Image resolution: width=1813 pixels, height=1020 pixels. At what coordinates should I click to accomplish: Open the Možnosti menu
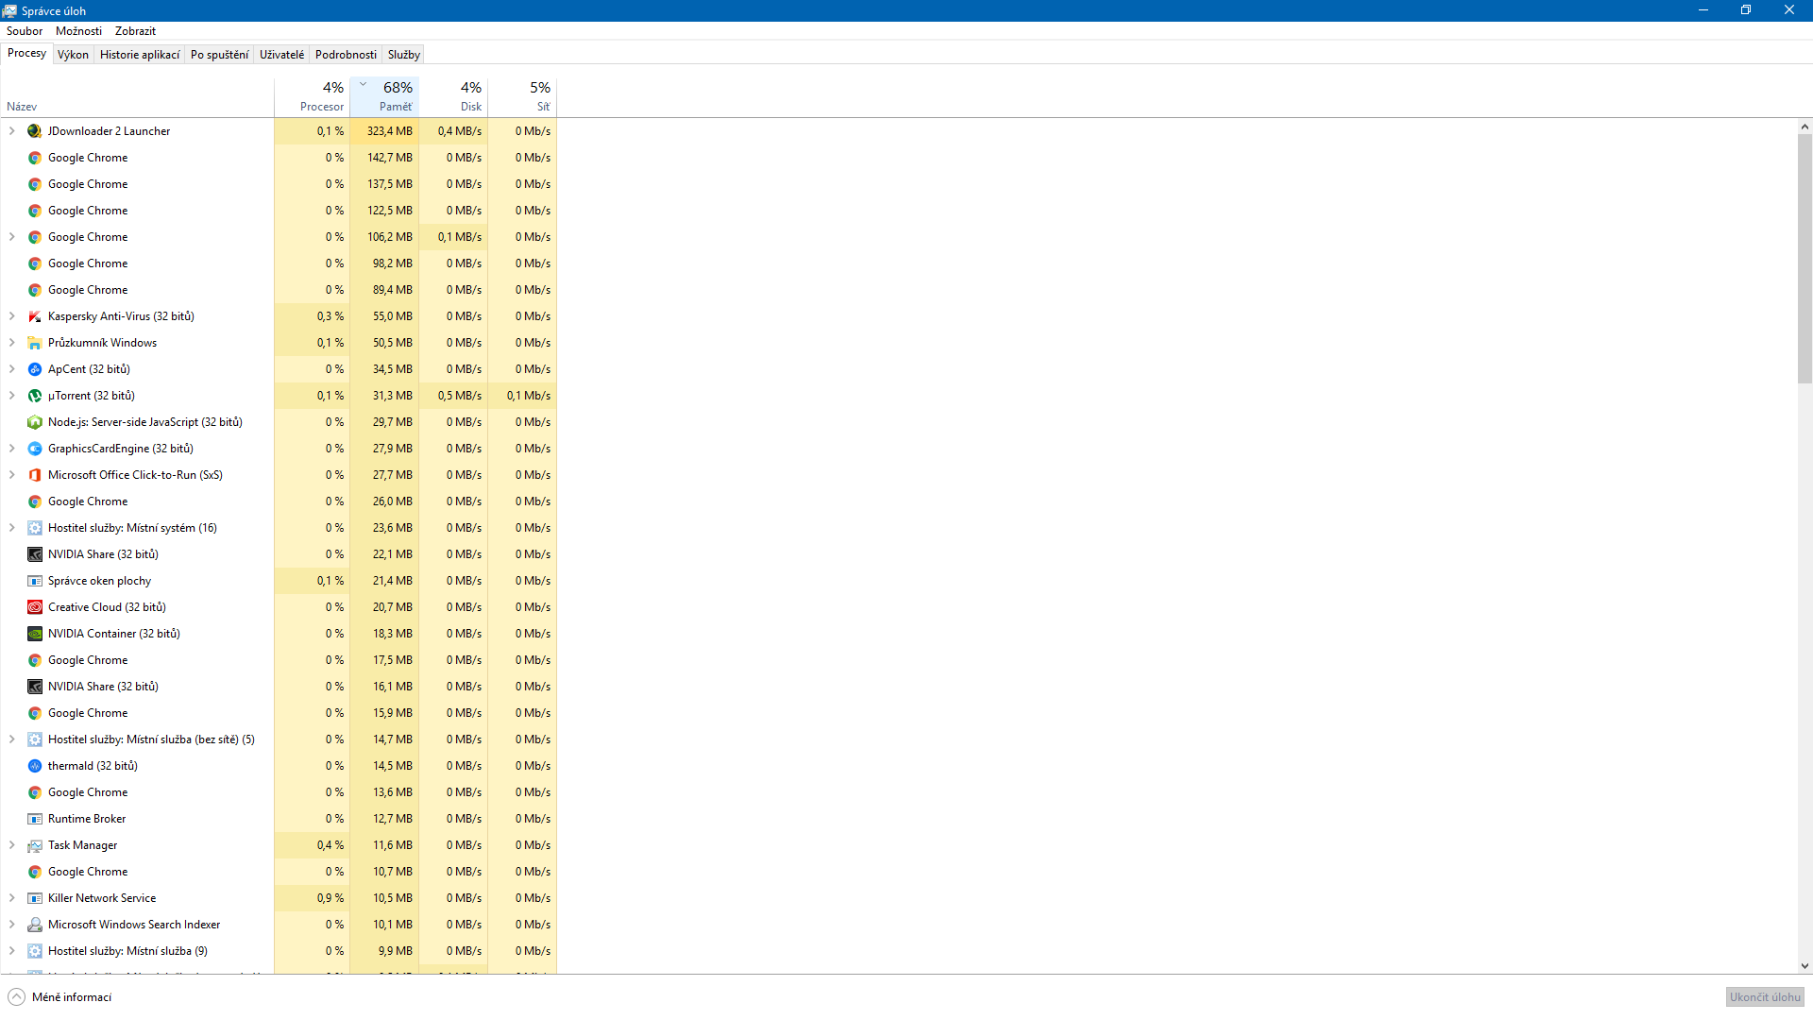[78, 31]
